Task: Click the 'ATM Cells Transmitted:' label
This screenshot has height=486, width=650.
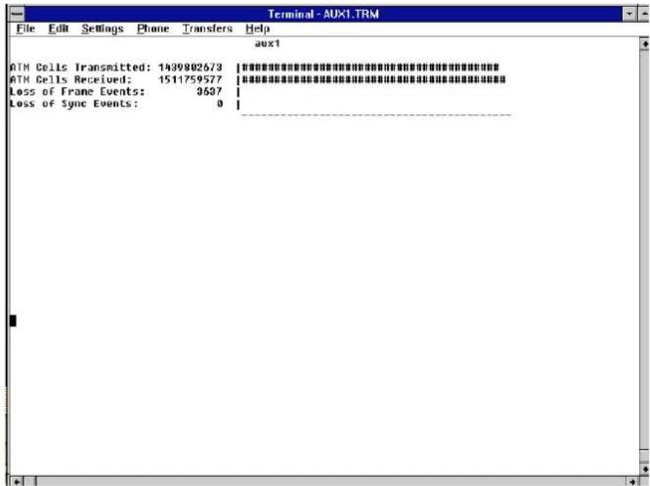Action: point(81,67)
